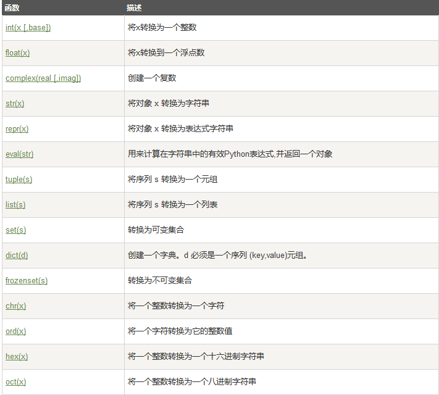Screen dimensions: 439x395
Task: Click description text 将x转换为一个整数
Action: (x=162, y=27)
